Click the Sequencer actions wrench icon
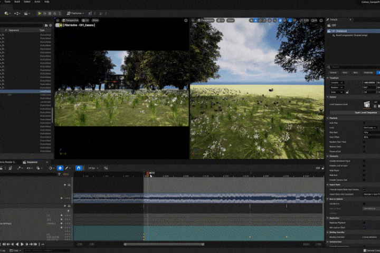Image resolution: width=380 pixels, height=253 pixels. pos(20,168)
